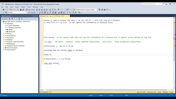This screenshot has height=99, width=176.
Task: Open the Help menu
Action: [42, 7]
